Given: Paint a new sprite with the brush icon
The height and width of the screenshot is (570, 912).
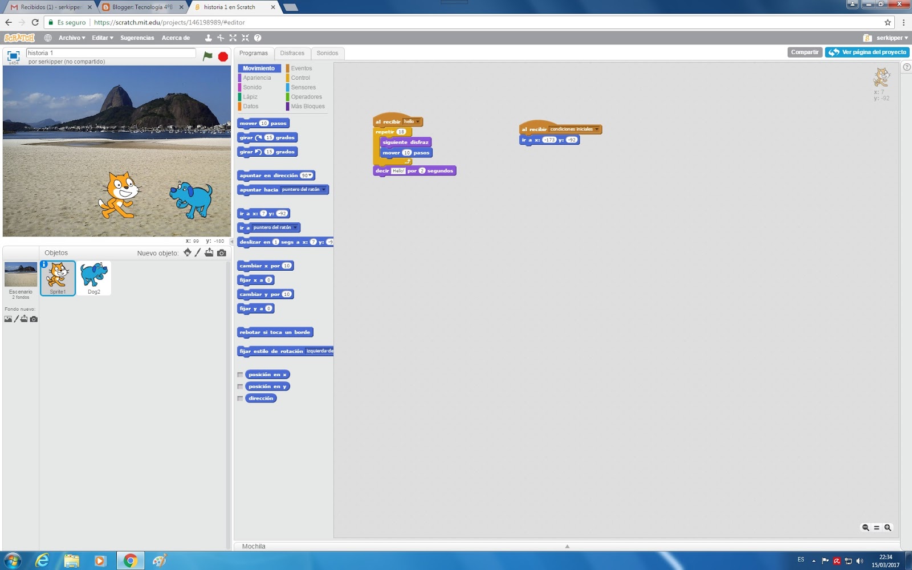Looking at the screenshot, I should tap(198, 253).
